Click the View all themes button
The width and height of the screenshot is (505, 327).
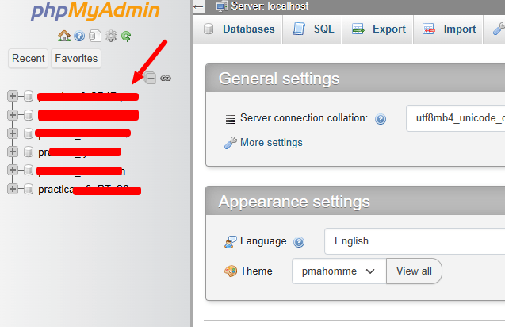(414, 271)
